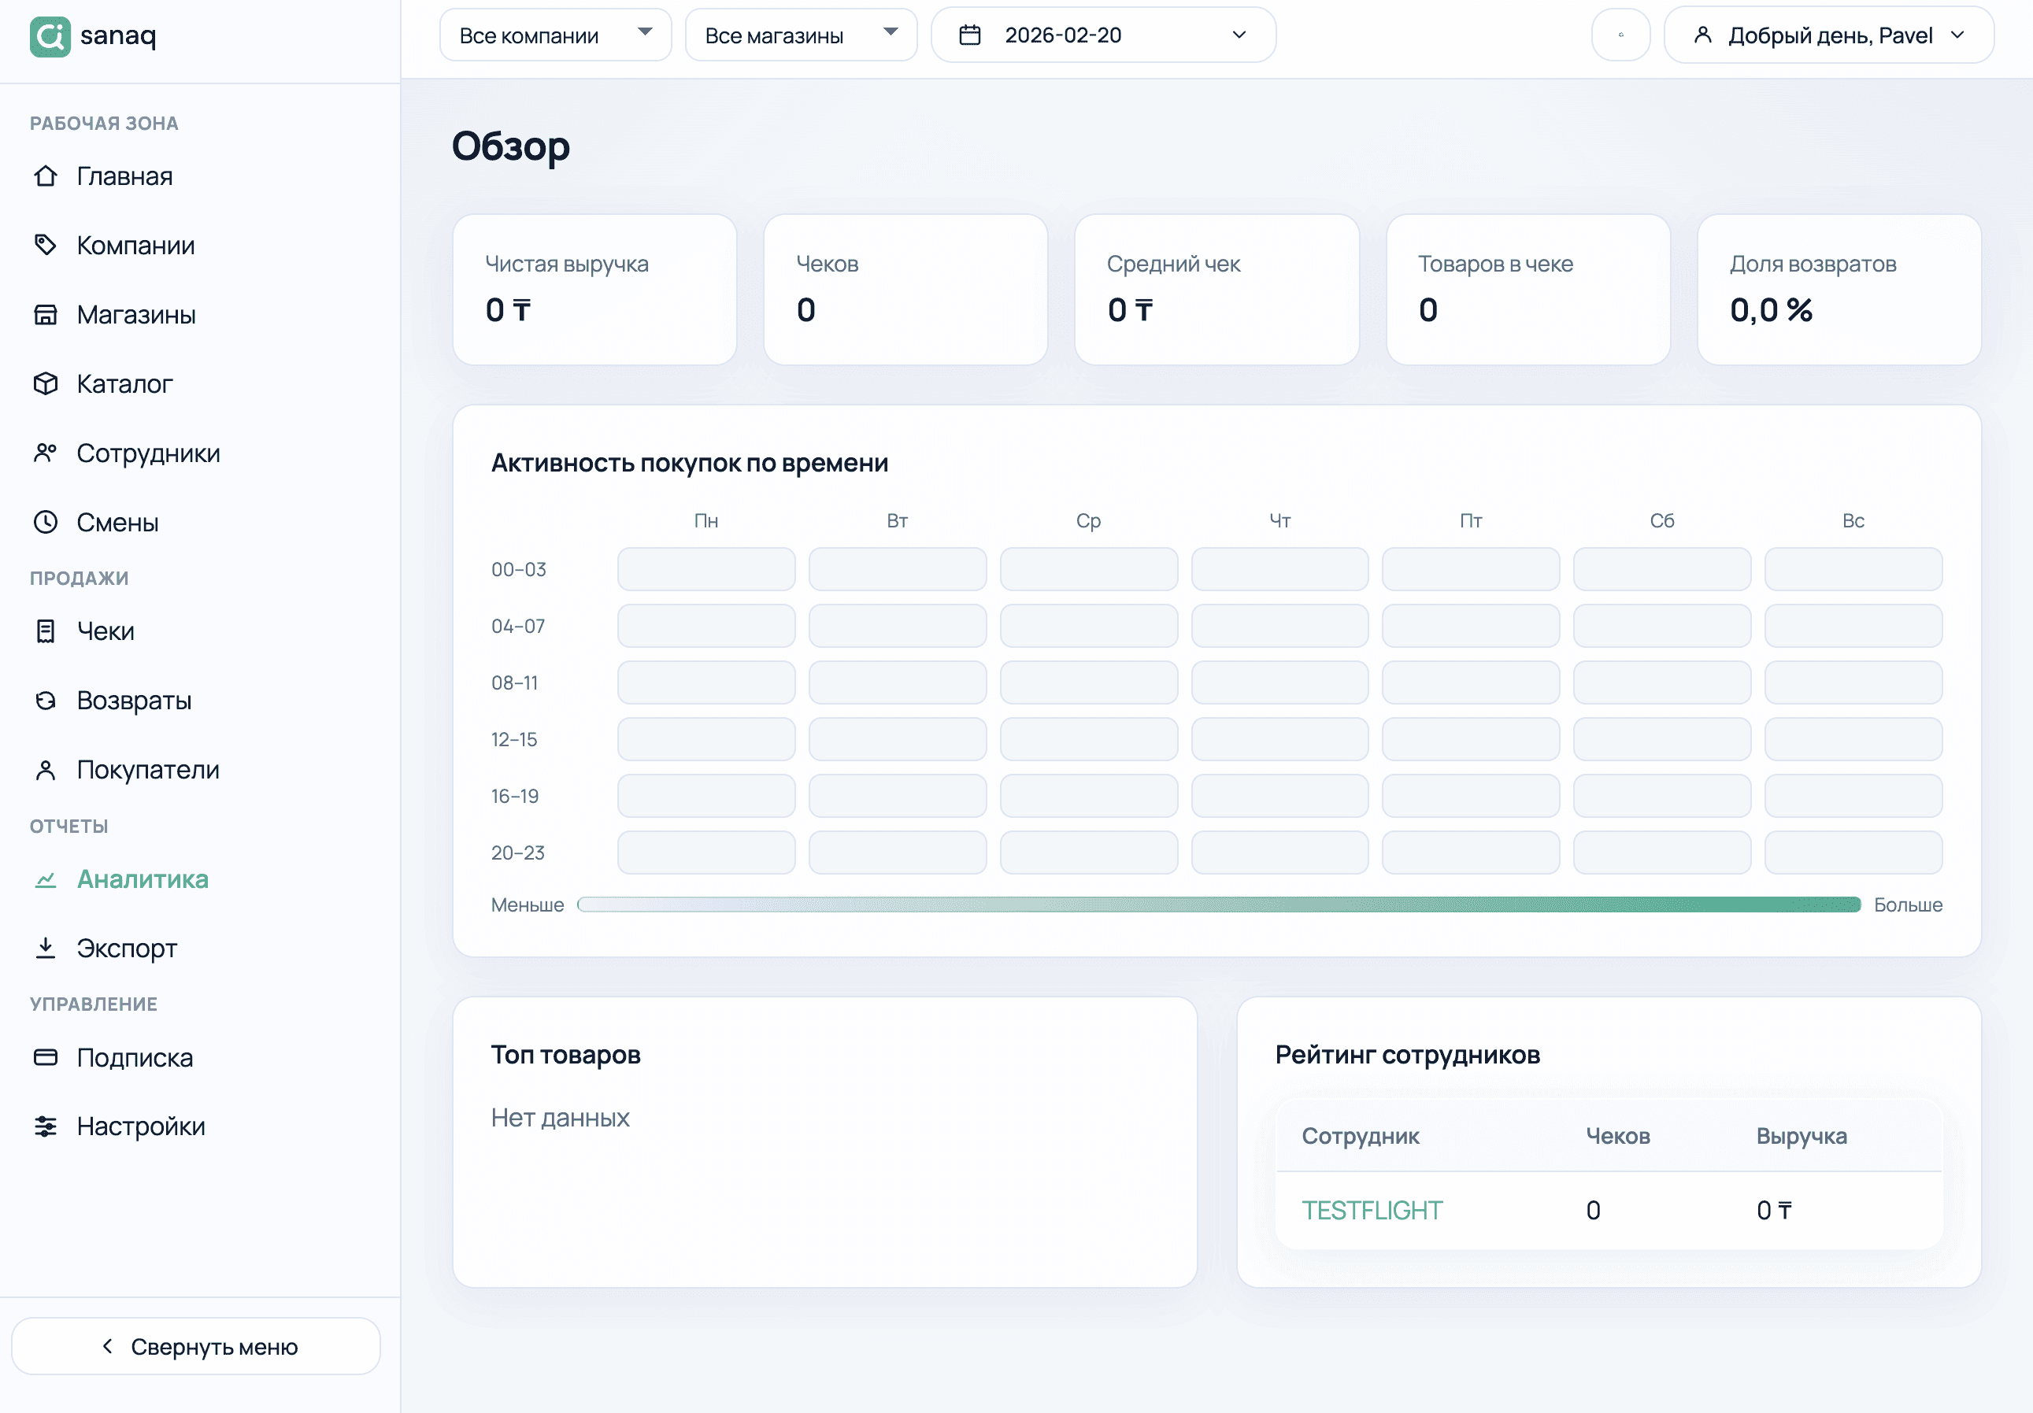2033x1413 pixels.
Task: Select the Главная home icon
Action: (x=47, y=176)
